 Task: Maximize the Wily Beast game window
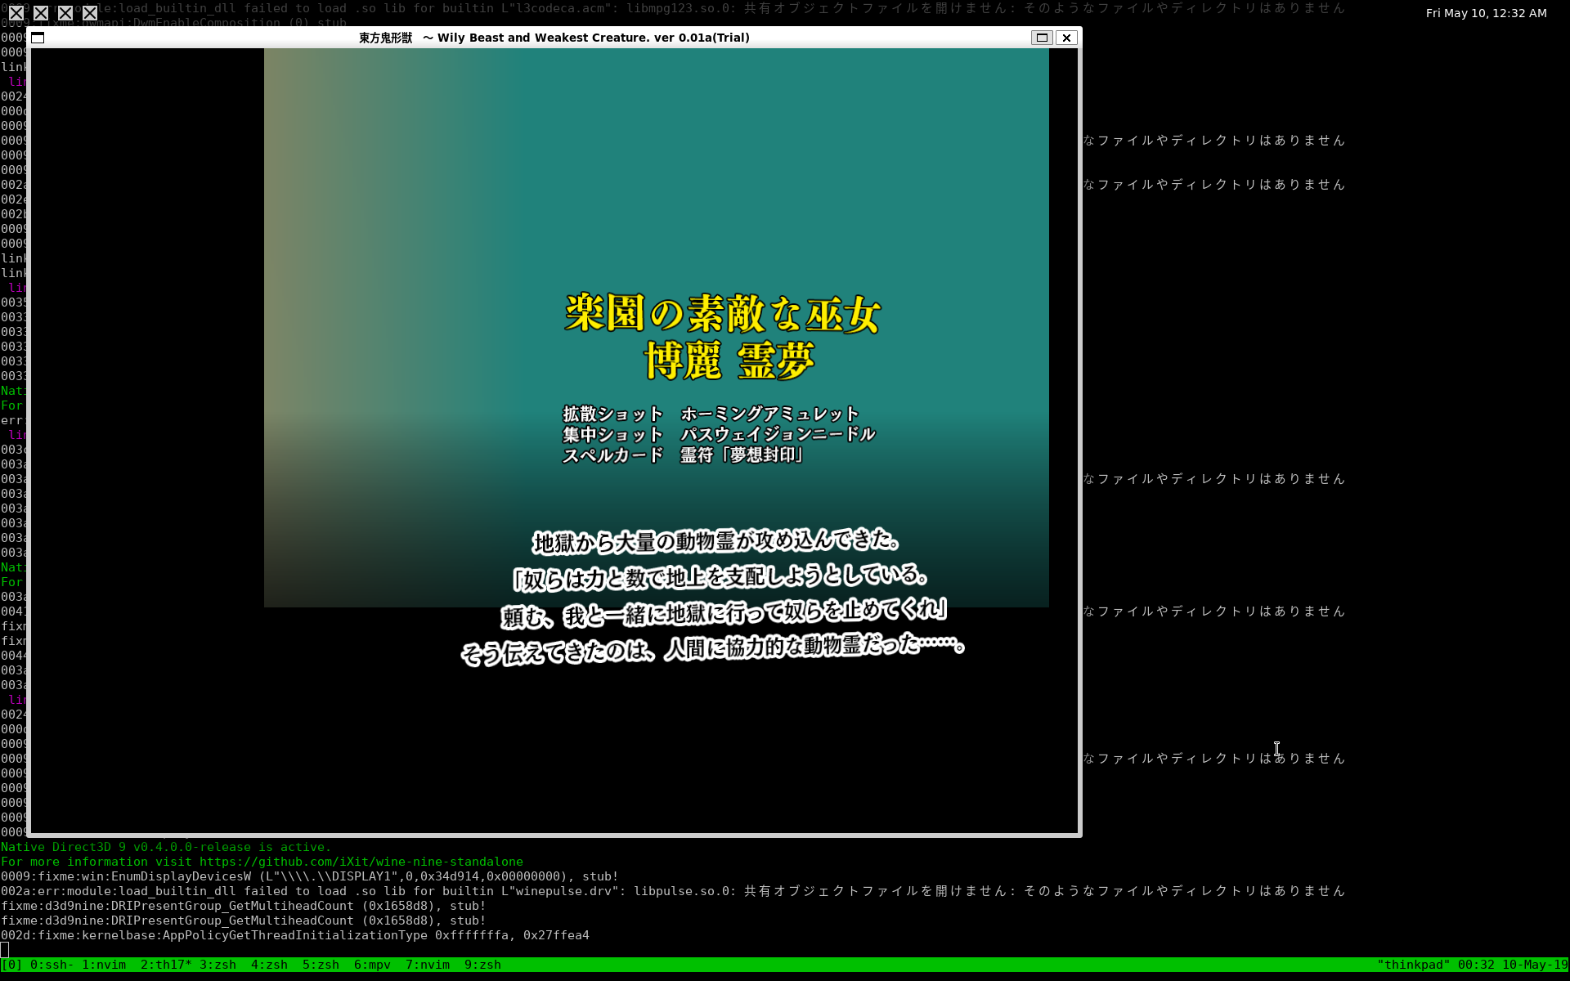click(x=1041, y=38)
